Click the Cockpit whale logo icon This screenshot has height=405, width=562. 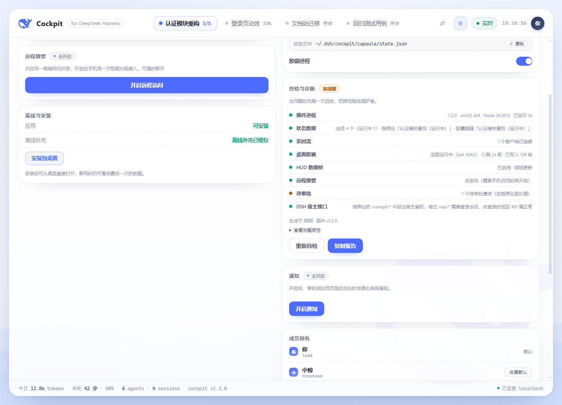point(25,23)
